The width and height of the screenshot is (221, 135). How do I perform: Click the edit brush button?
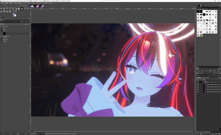click(x=198, y=71)
